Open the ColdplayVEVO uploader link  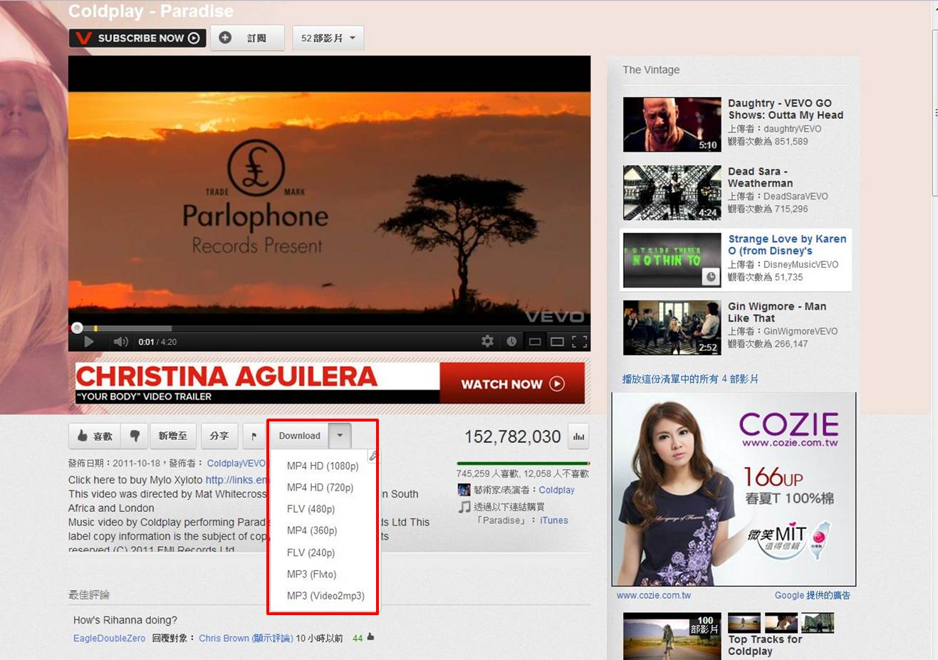(236, 463)
